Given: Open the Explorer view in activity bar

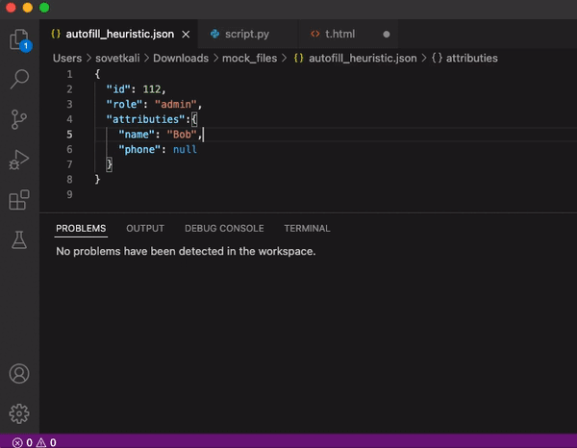Looking at the screenshot, I should tap(19, 39).
